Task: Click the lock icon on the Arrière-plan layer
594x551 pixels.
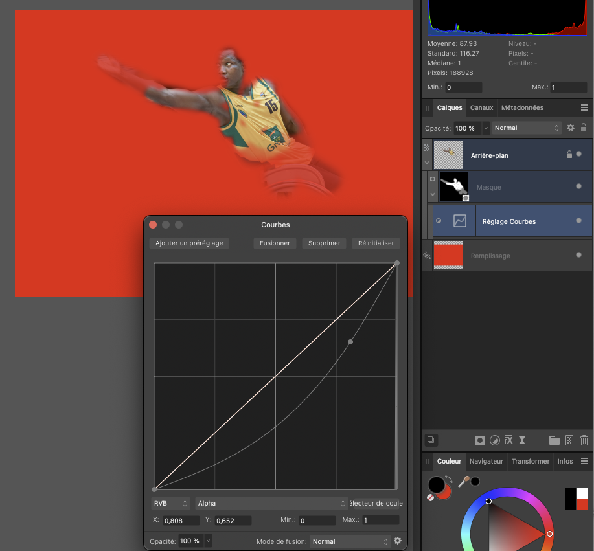Action: point(569,154)
